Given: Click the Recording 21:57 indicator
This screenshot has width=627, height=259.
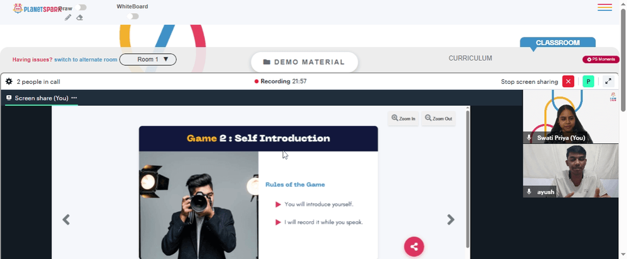Looking at the screenshot, I should [x=281, y=81].
